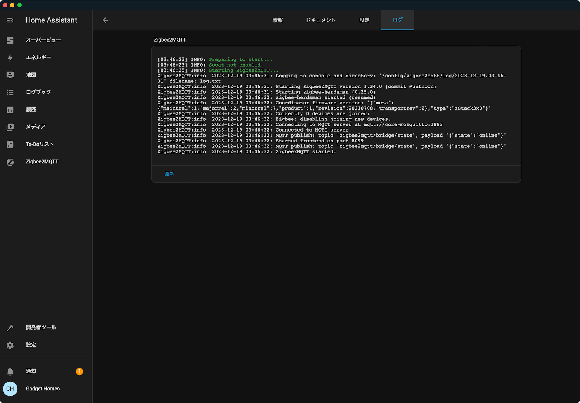Open the 情報 tab
580x403 pixels.
pyautogui.click(x=278, y=20)
